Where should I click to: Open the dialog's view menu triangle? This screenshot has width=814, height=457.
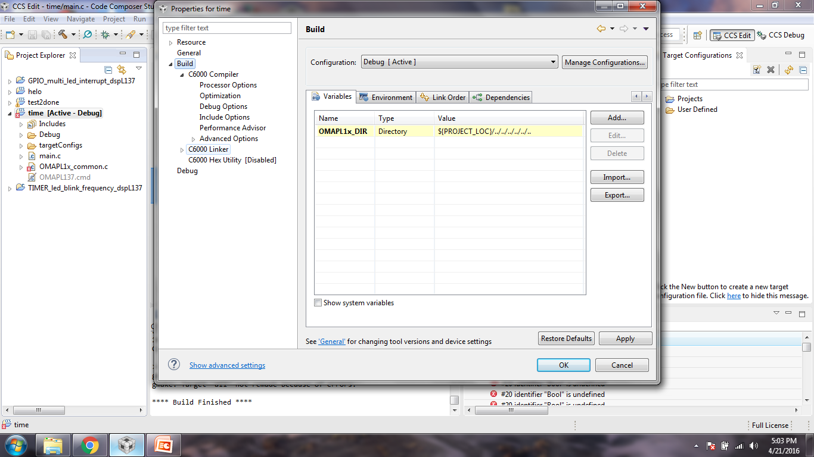pos(646,29)
